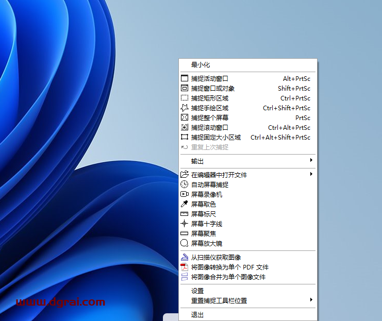The width and height of the screenshot is (382, 321).
Task: Click the Ctrl+Alt+Shift+PrtSc shortcut text
Action: click(280, 138)
